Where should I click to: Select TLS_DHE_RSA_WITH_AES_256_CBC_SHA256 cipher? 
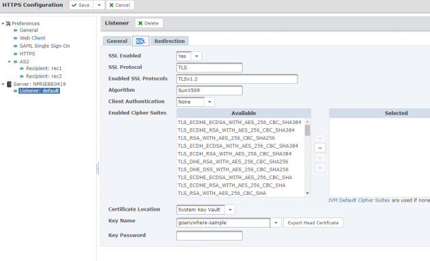point(233,162)
